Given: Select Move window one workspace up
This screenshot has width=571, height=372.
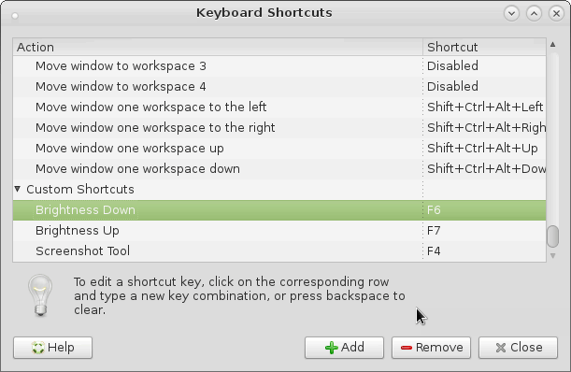Looking at the screenshot, I should [279, 149].
